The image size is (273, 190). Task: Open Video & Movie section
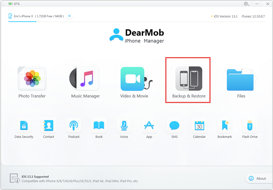click(134, 79)
